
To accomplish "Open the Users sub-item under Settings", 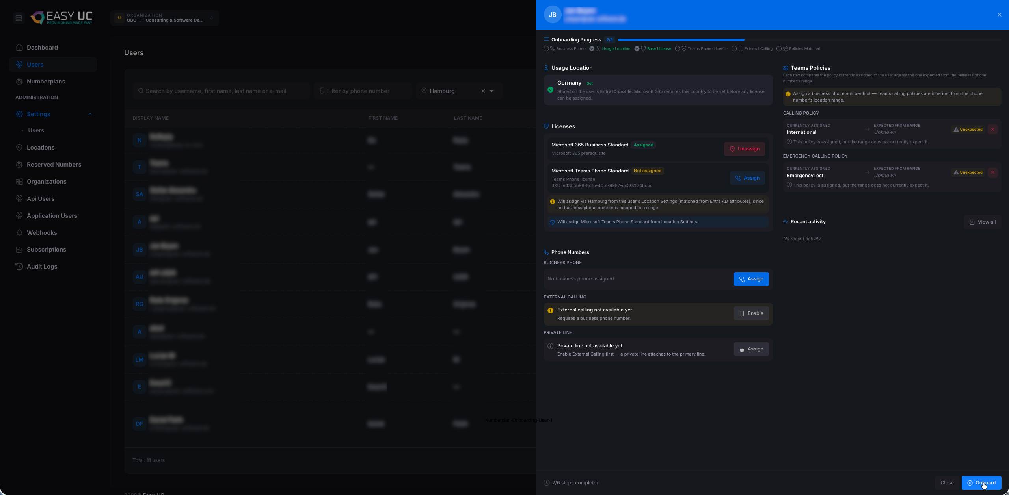I will pyautogui.click(x=36, y=130).
